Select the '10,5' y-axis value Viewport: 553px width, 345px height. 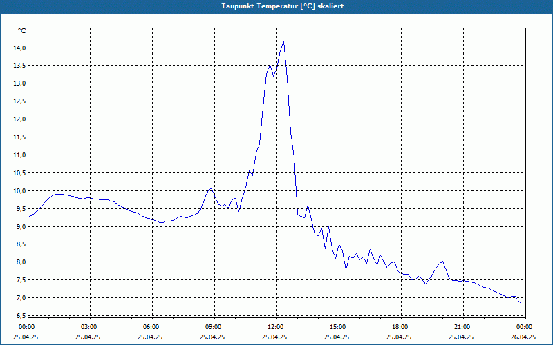pyautogui.click(x=20, y=173)
